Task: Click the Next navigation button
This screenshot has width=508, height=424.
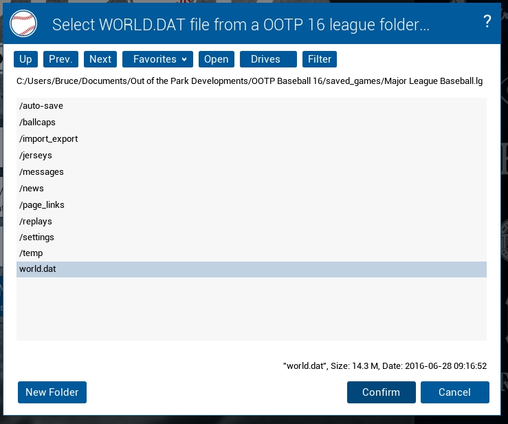Action: pyautogui.click(x=100, y=59)
